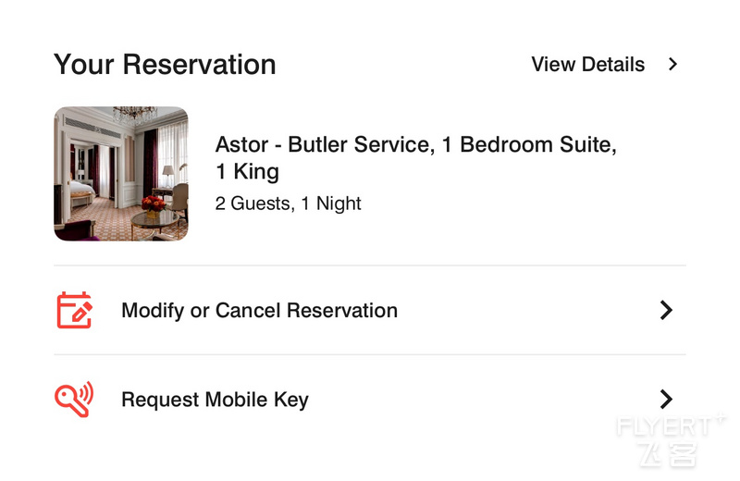Click the red flowers in suite photo
The image size is (740, 481).
[x=153, y=204]
